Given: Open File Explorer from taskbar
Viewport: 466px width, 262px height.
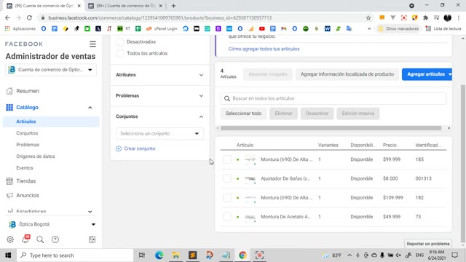Looking at the screenshot, I should (x=176, y=255).
